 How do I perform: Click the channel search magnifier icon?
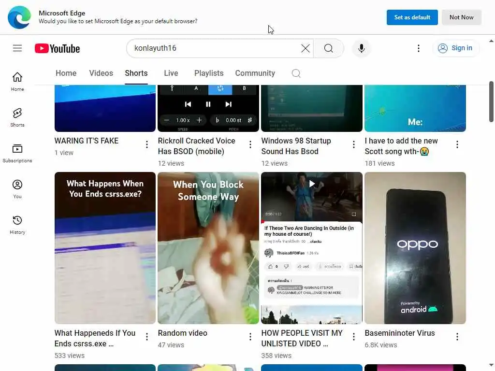point(296,73)
